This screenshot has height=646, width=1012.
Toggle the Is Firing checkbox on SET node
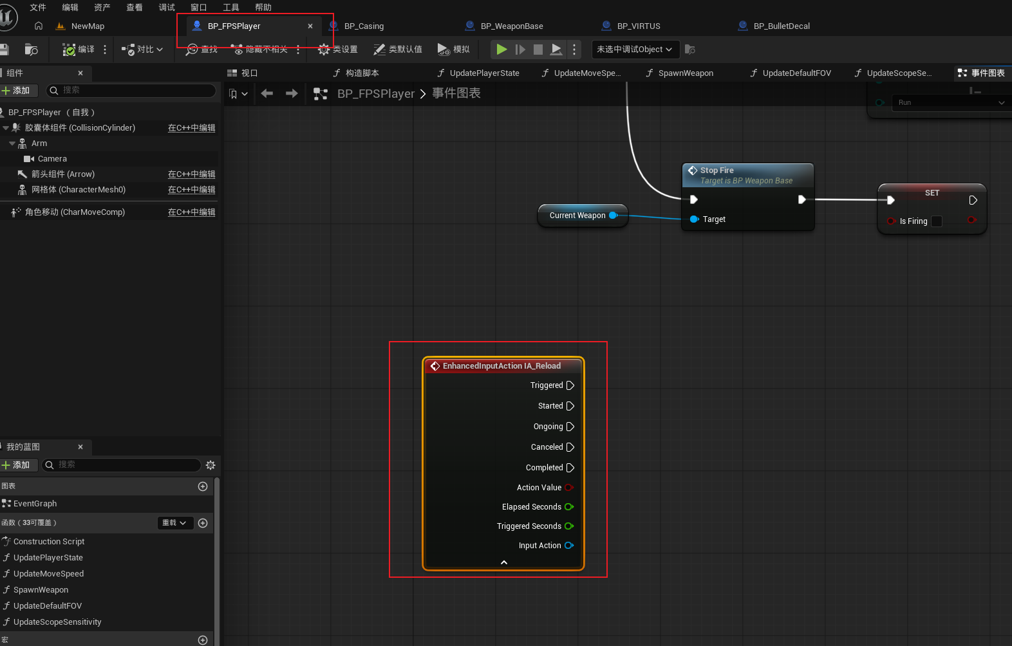pos(937,221)
